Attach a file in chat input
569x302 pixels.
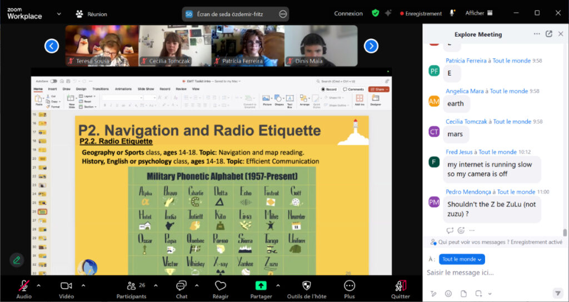(463, 294)
